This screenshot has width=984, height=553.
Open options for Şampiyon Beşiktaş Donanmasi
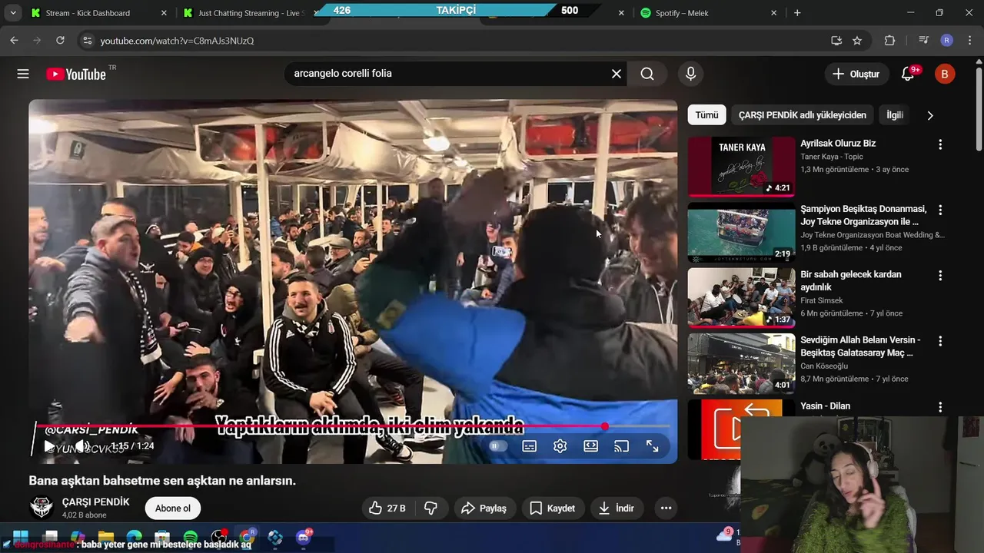(940, 210)
